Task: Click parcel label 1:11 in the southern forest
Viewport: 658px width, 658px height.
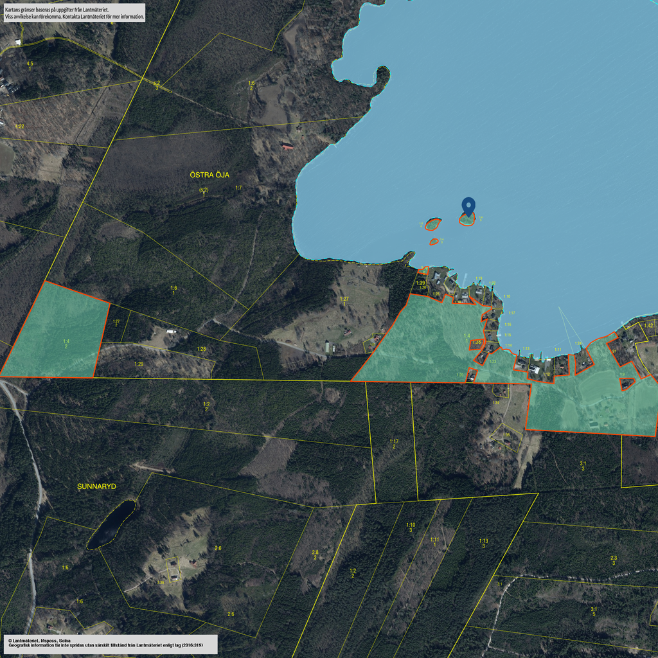Action: pos(434,540)
